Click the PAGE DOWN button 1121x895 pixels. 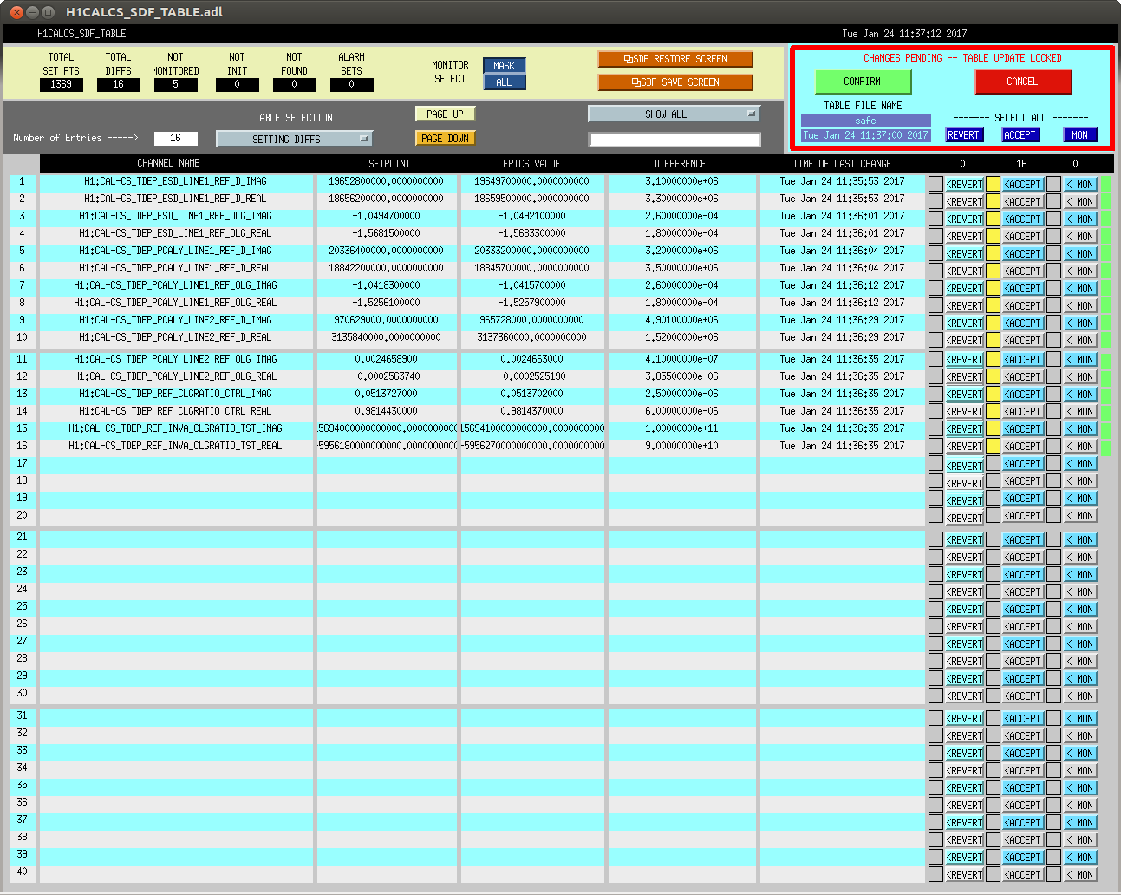click(446, 139)
